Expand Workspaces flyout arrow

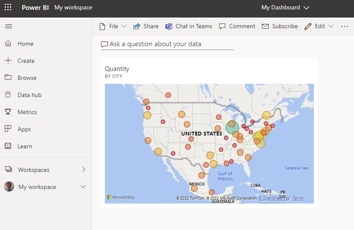[84, 169]
